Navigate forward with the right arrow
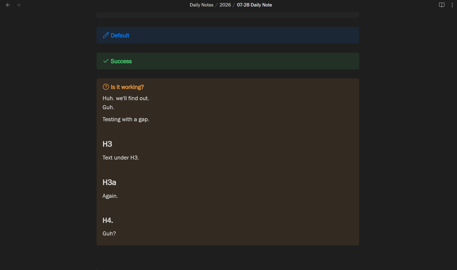This screenshot has width=457, height=270. pyautogui.click(x=19, y=5)
